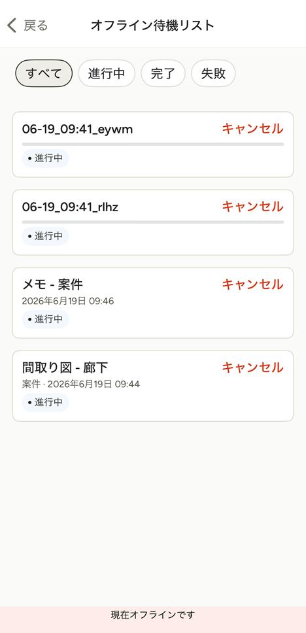
Task: Cancel the 06-19_09:41_rlhz upload
Action: coord(253,207)
